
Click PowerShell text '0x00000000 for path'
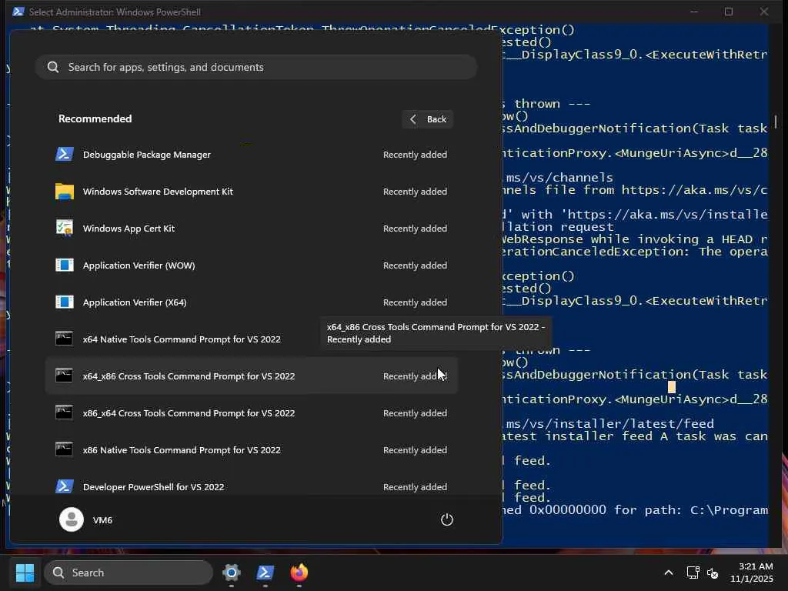(605, 510)
